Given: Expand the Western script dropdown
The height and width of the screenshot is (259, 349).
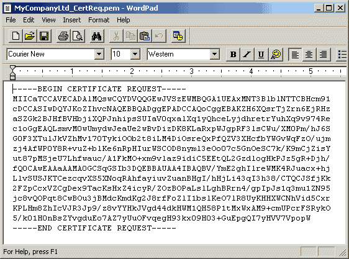Looking at the screenshot, I should tap(215, 54).
